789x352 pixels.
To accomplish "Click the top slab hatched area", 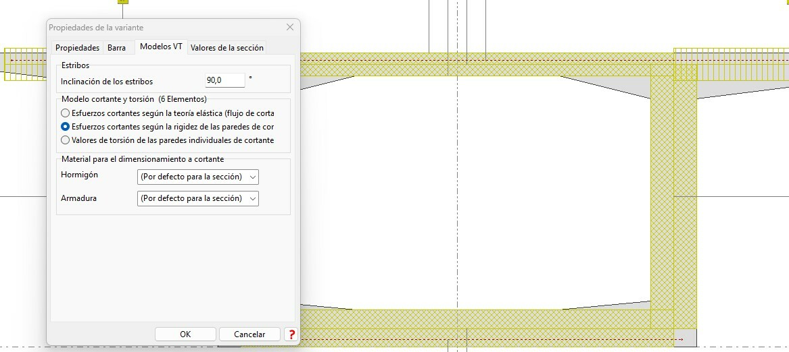I will pyautogui.click(x=473, y=64).
